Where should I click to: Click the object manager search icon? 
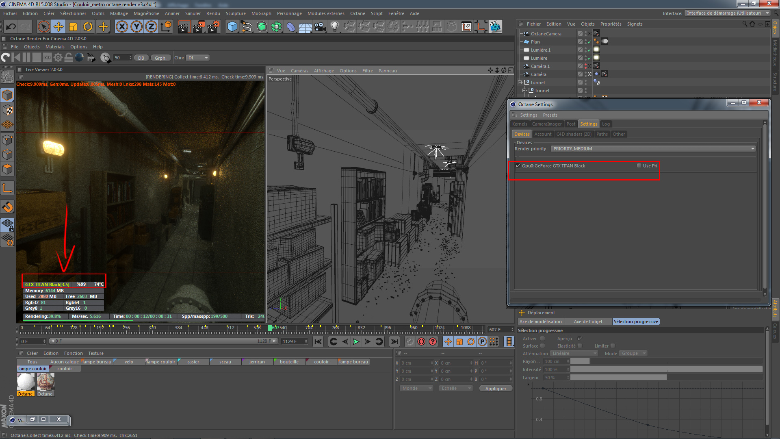point(744,24)
